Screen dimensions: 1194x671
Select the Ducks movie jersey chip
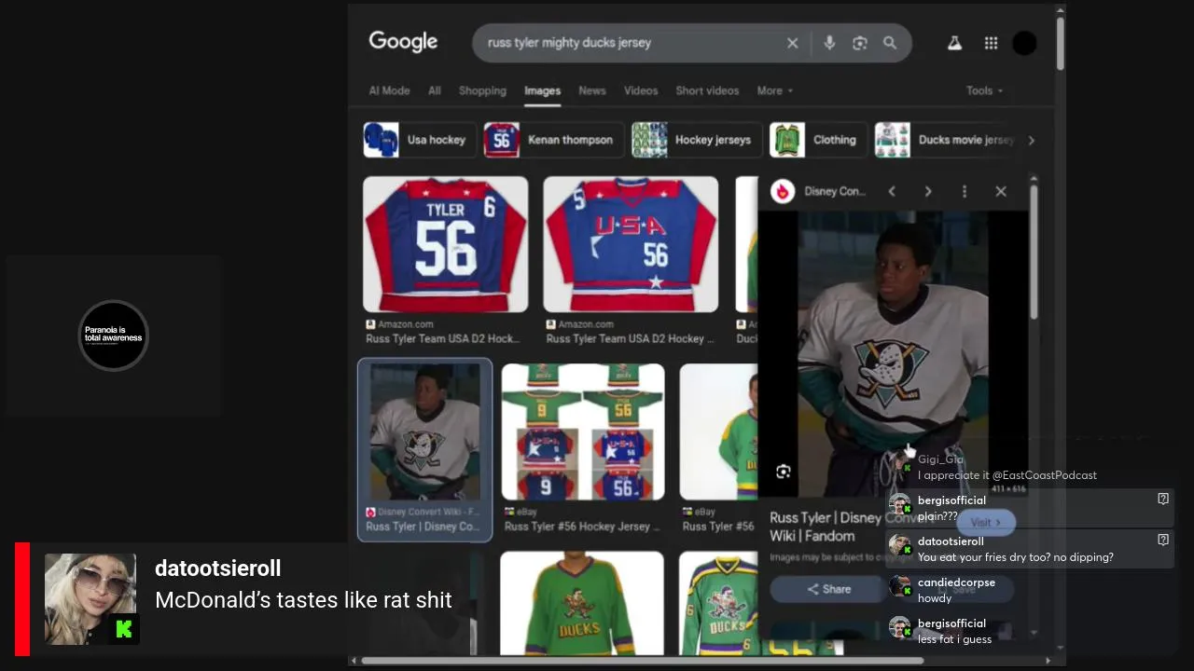click(945, 140)
